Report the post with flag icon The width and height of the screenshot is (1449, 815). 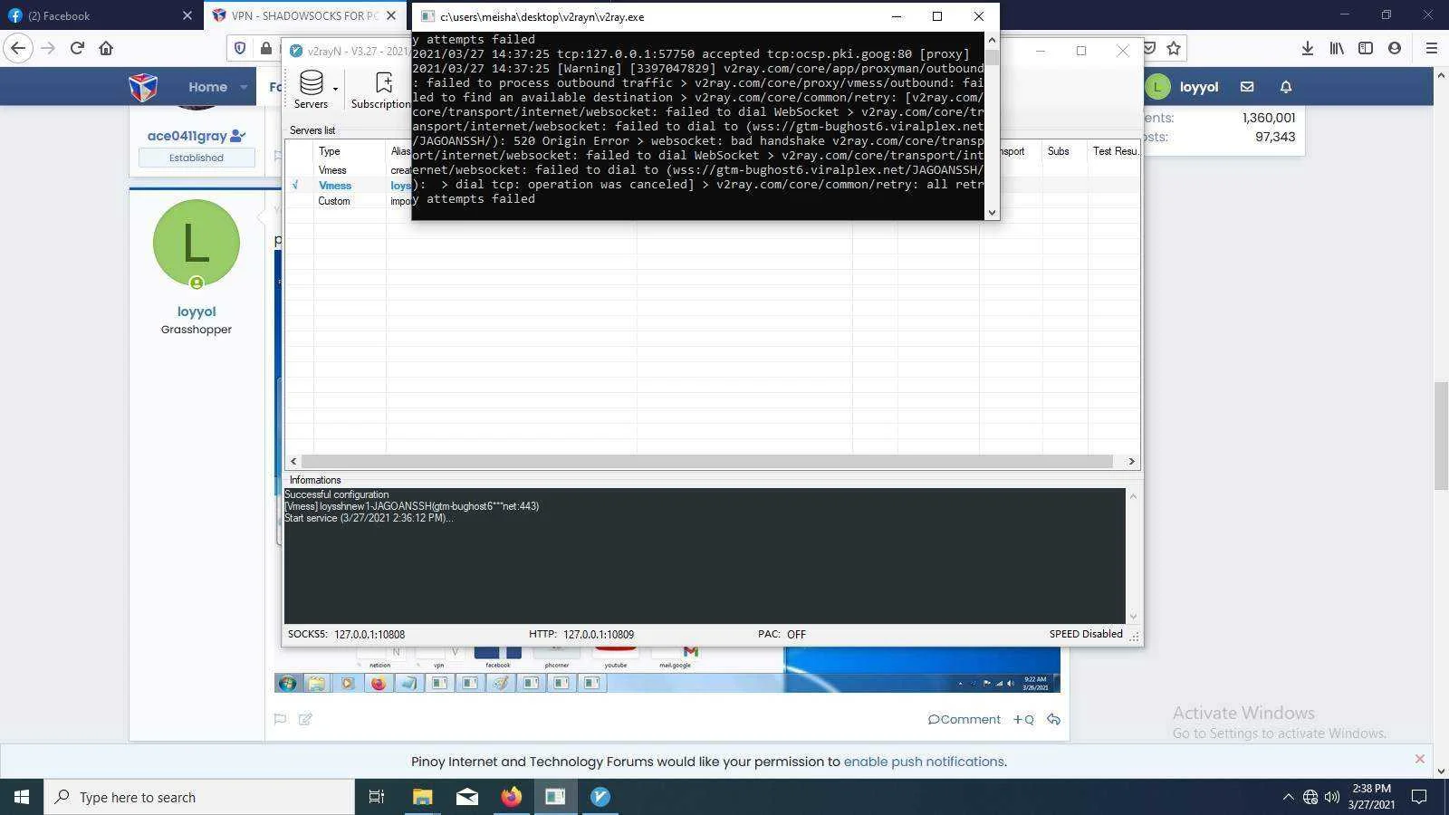280,719
